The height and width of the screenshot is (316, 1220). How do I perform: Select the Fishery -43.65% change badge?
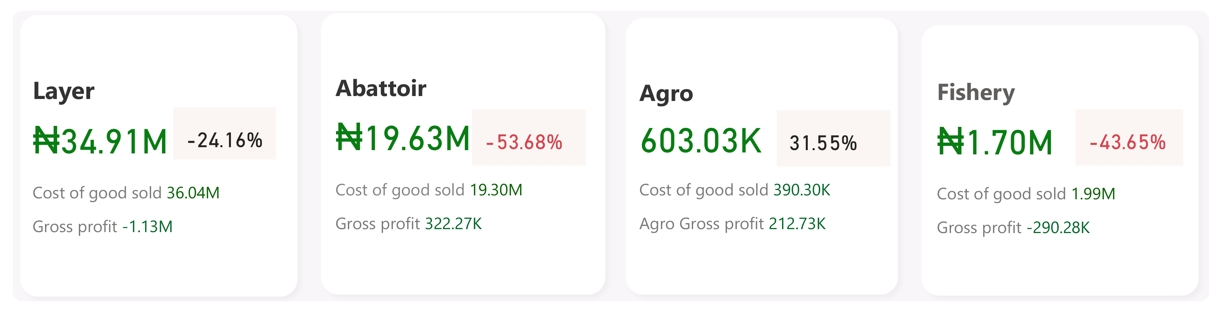pyautogui.click(x=1129, y=137)
